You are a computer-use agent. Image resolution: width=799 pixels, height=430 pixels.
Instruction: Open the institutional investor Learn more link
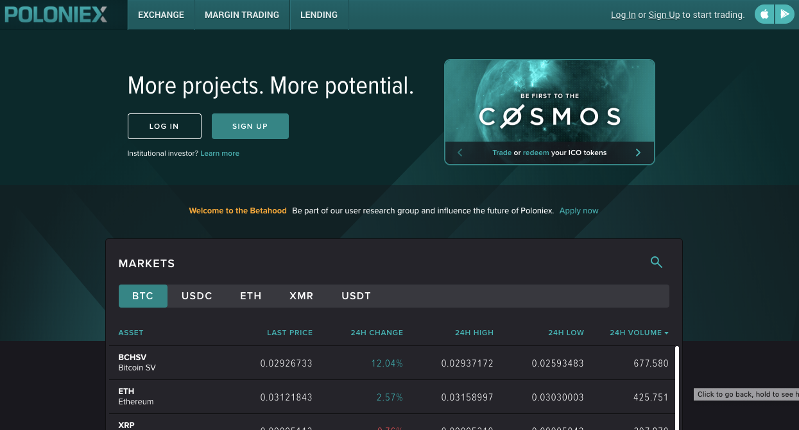tap(220, 154)
